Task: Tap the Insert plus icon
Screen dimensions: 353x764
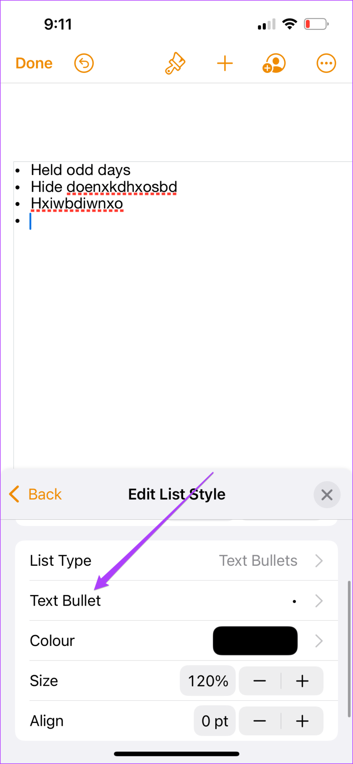Action: tap(225, 63)
